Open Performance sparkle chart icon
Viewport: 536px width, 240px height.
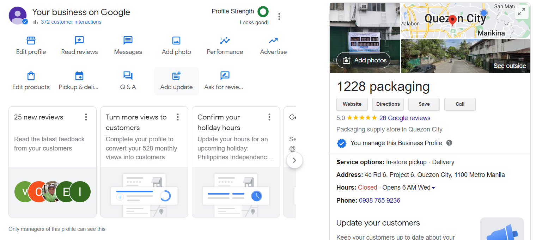(225, 41)
